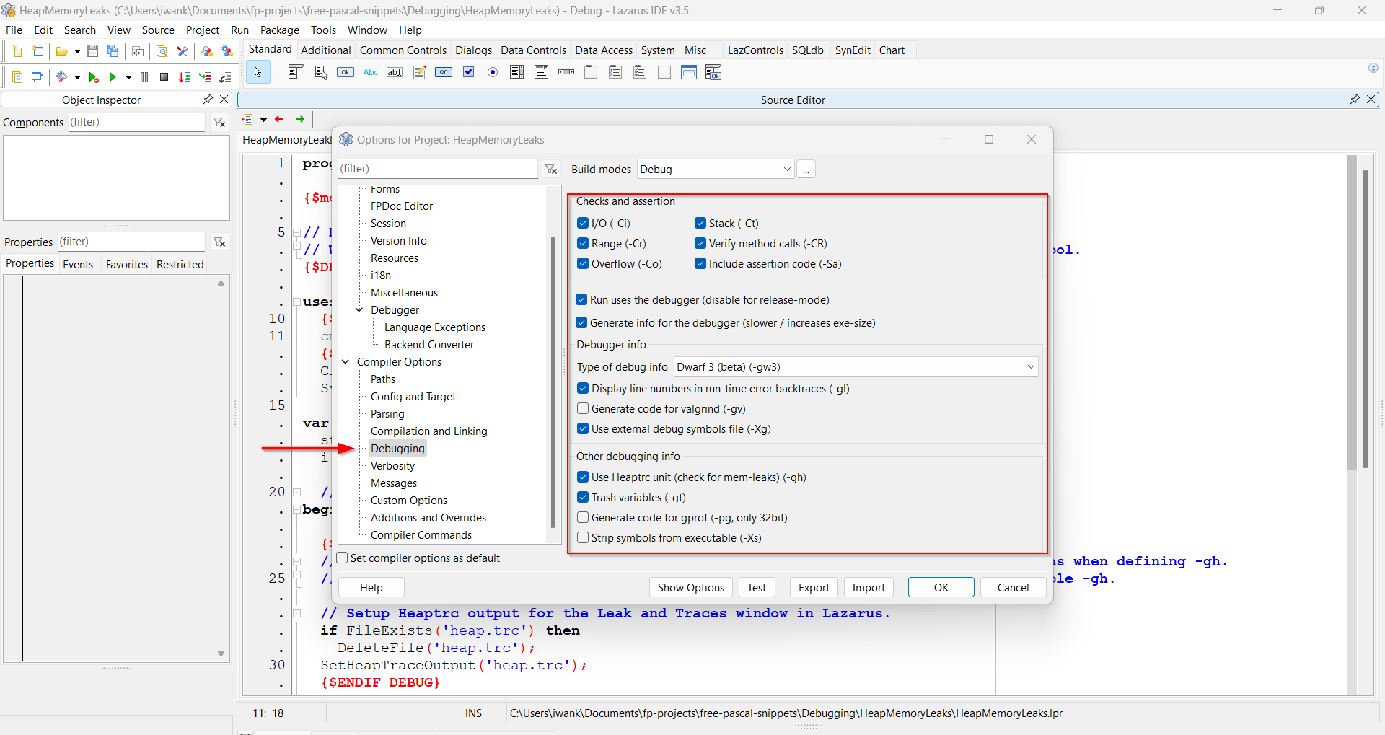Open the Project menu
Viewport: 1385px width, 735px height.
click(202, 30)
